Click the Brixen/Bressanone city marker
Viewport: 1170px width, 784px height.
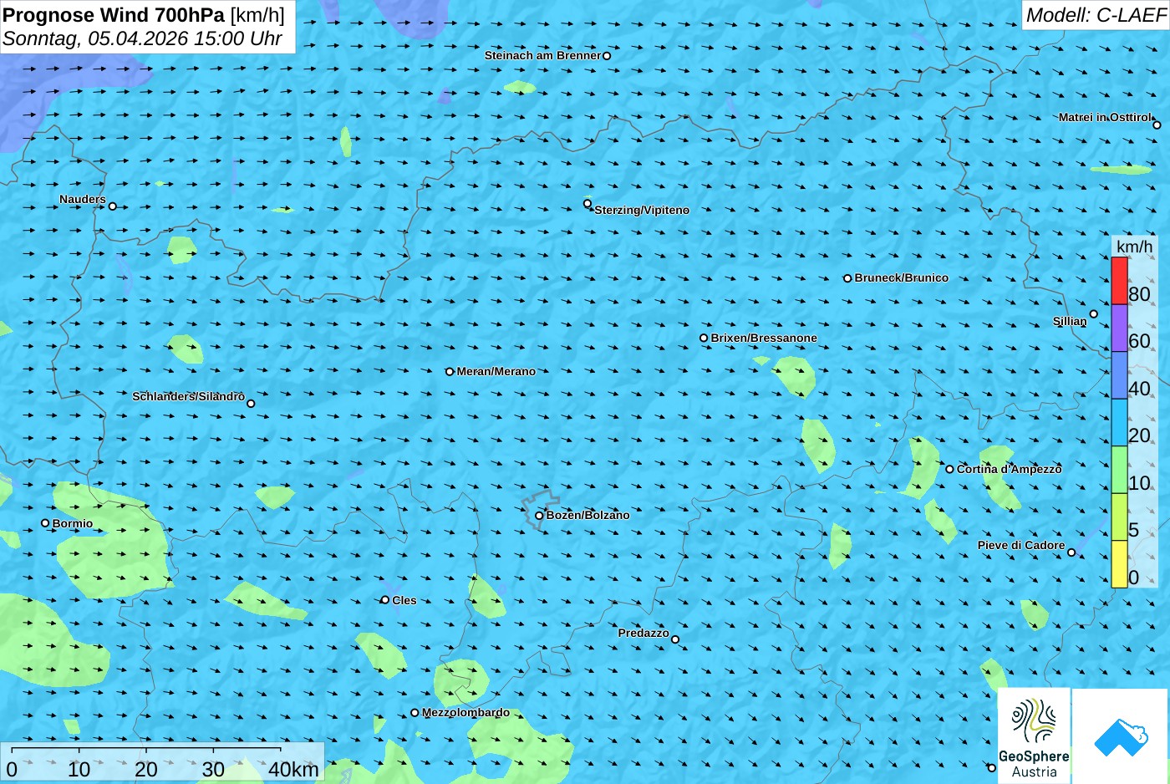704,339
